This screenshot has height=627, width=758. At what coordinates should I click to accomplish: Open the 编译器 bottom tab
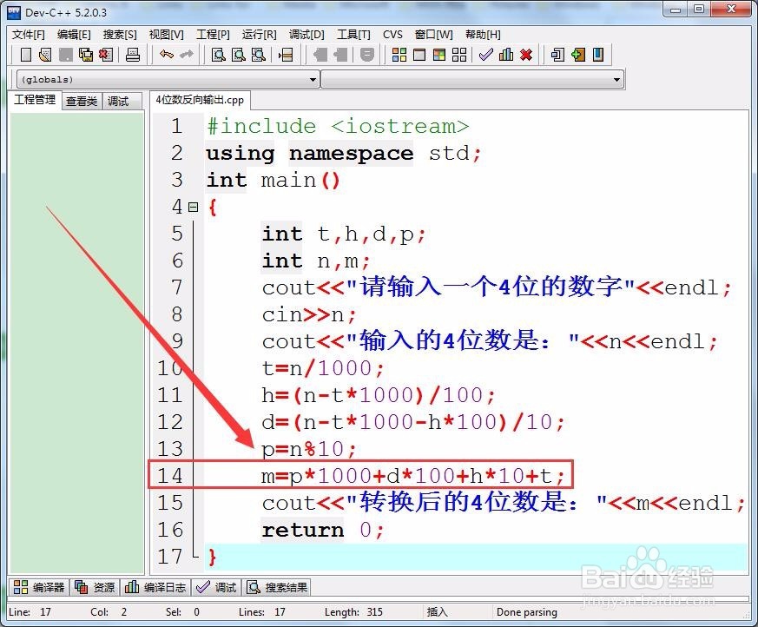(x=39, y=587)
